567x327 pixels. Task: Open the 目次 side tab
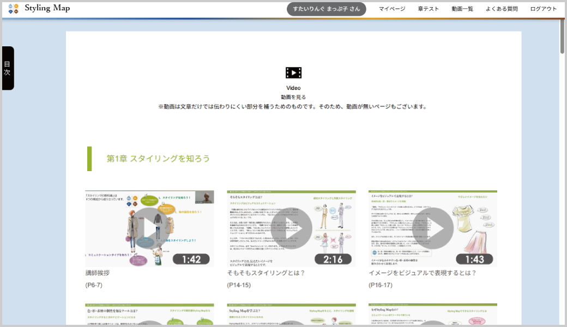[8, 68]
